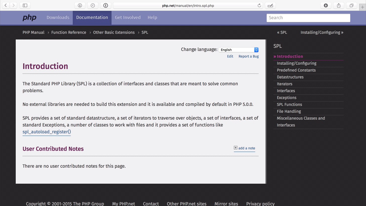Click the markup pen icon beside the address bar

[270, 5]
